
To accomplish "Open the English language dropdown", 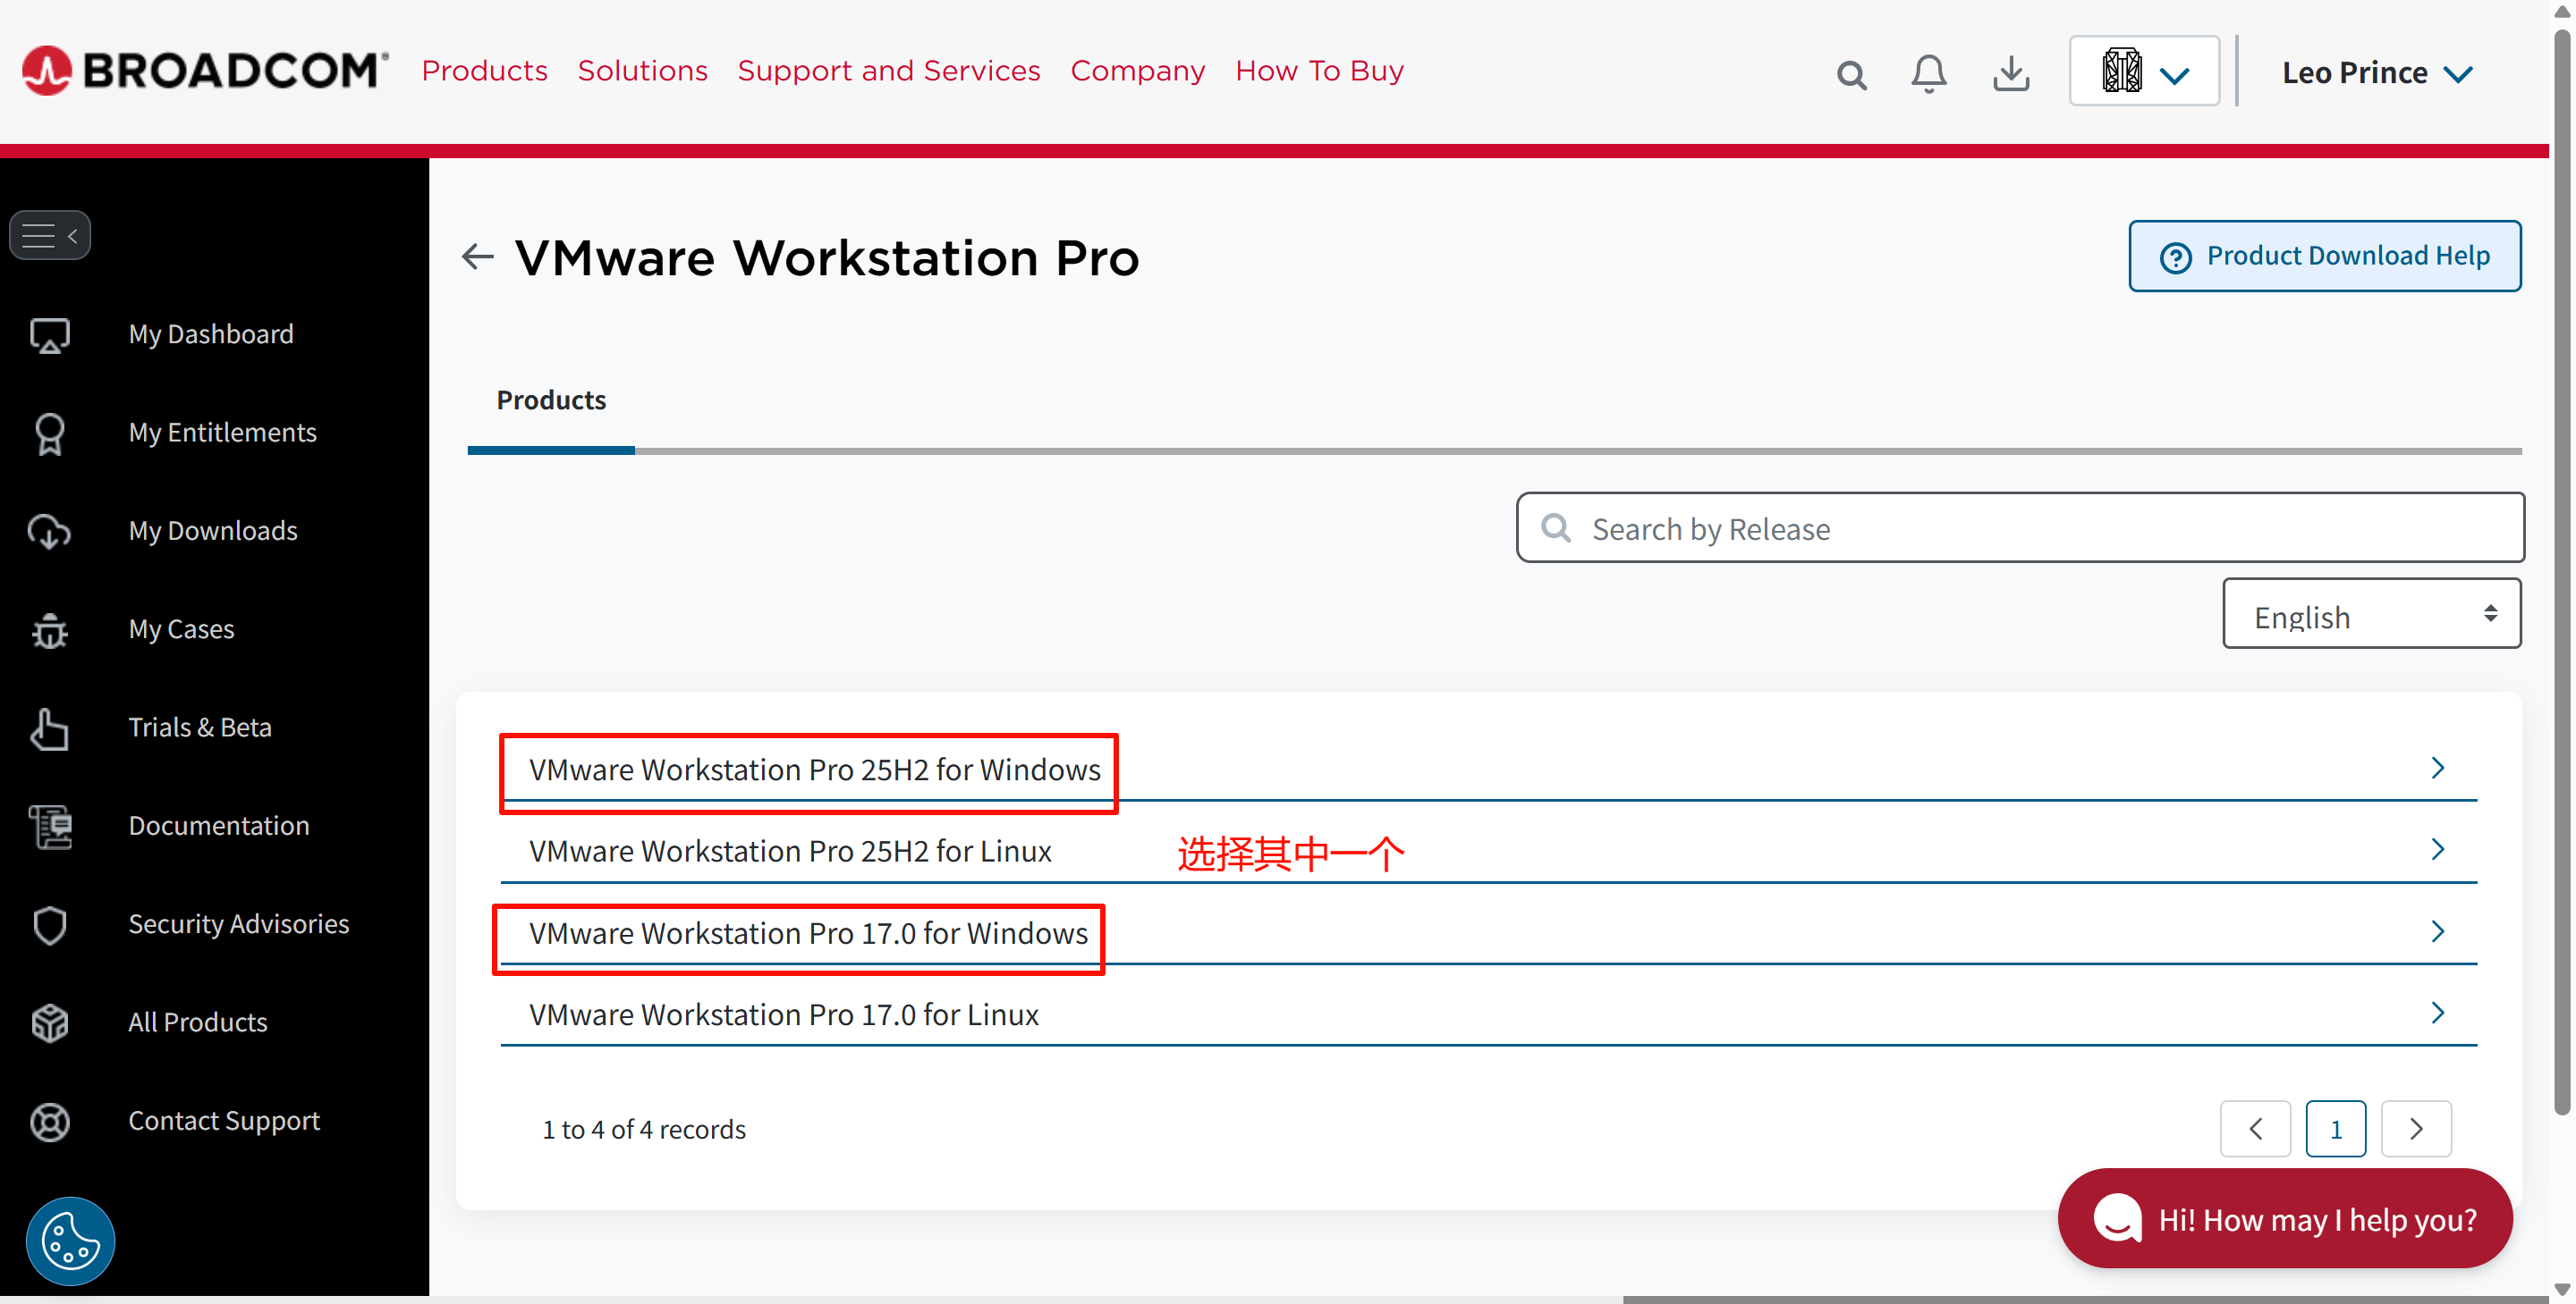I will coord(2370,615).
